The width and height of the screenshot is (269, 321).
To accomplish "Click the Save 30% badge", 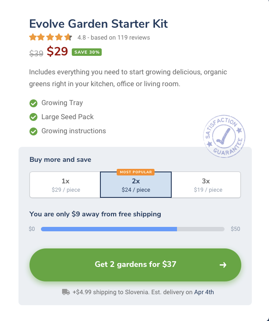I will tap(87, 52).
